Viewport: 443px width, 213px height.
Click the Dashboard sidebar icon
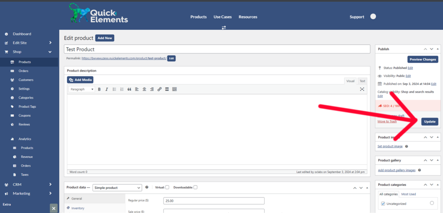click(6, 34)
